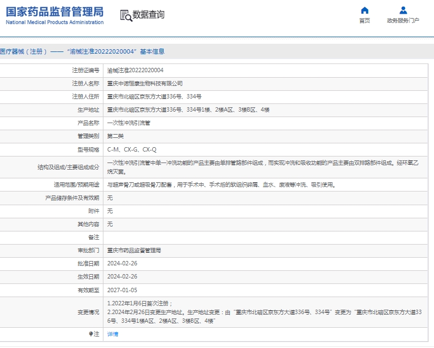Click the 生效日期 value 2024-02-26

[122, 277]
